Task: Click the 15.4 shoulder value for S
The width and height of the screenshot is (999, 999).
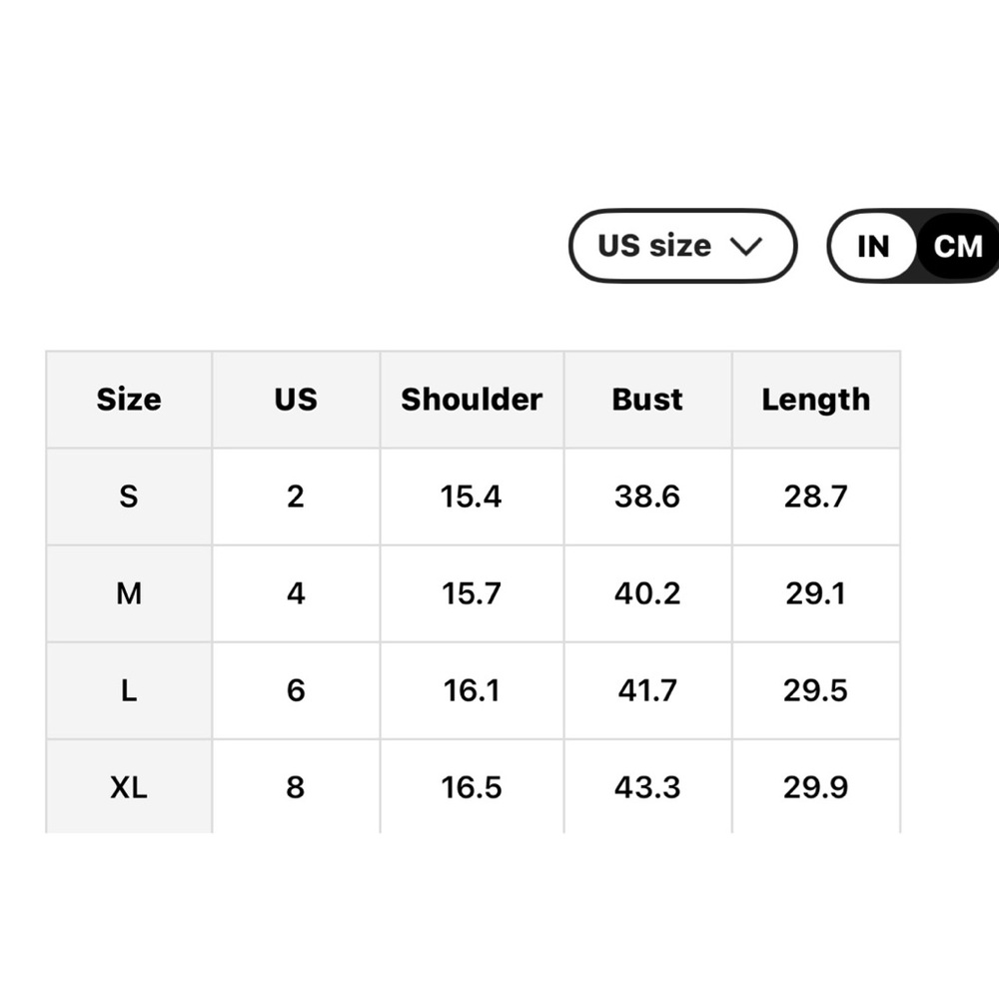Action: [x=472, y=497]
